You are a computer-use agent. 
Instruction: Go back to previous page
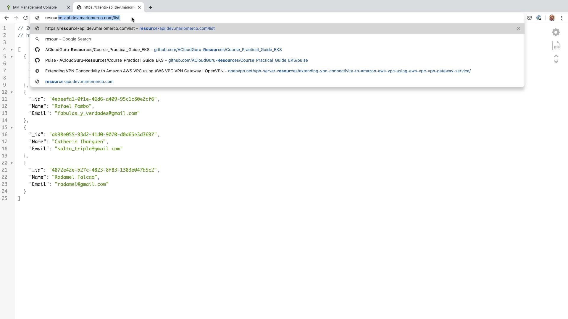tap(7, 18)
